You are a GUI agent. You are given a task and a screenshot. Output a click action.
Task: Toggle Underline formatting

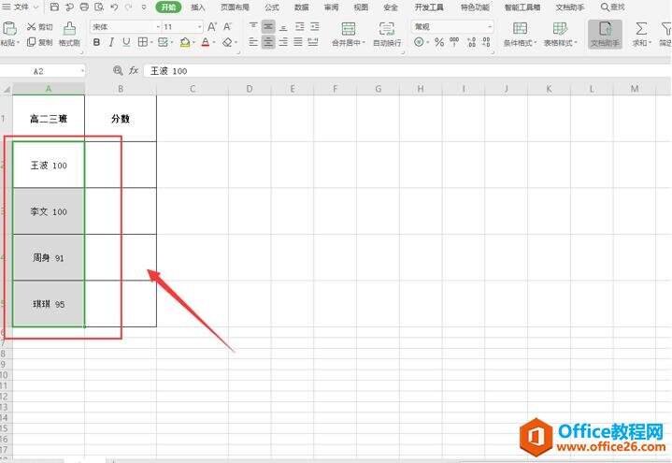coord(126,42)
